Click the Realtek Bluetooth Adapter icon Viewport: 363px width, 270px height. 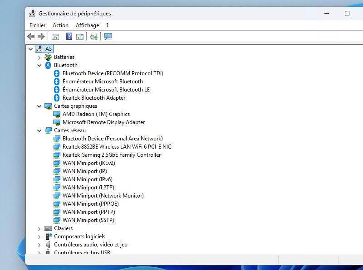pos(57,98)
